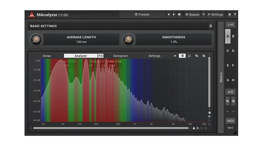Viewport: 263px width, 146px height.
Task: Click the sidebar redo arrow
Action: point(233,111)
